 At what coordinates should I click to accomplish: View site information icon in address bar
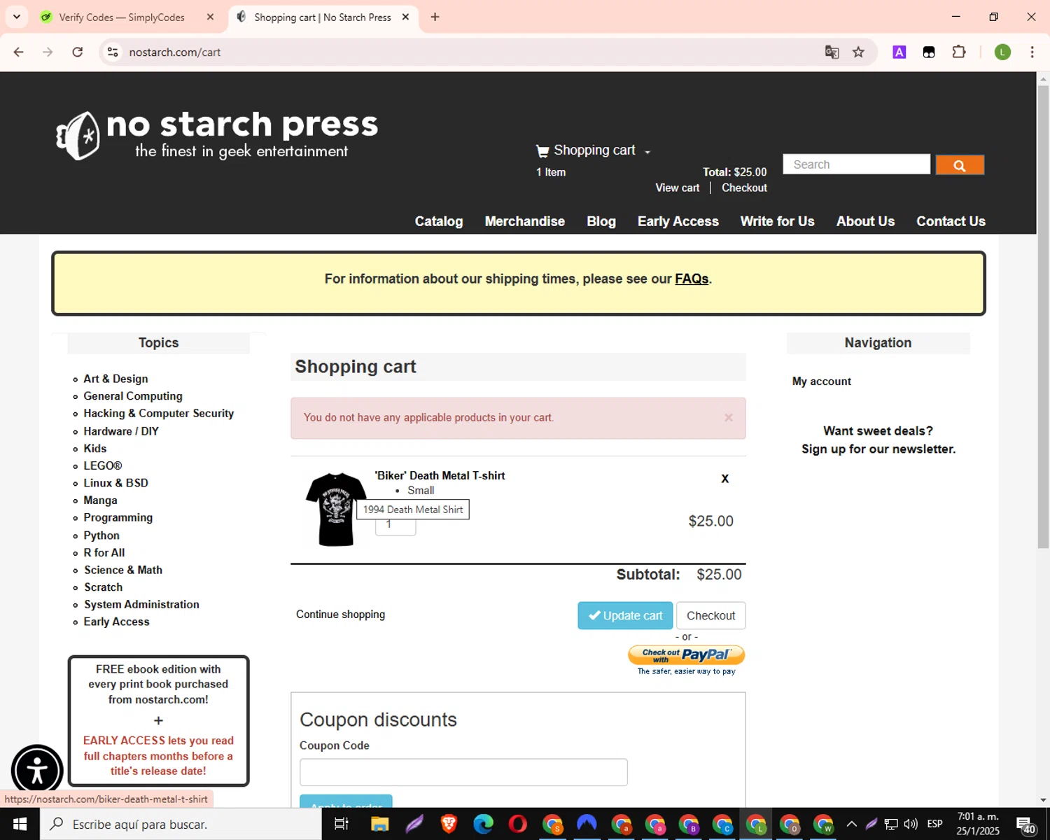[113, 52]
